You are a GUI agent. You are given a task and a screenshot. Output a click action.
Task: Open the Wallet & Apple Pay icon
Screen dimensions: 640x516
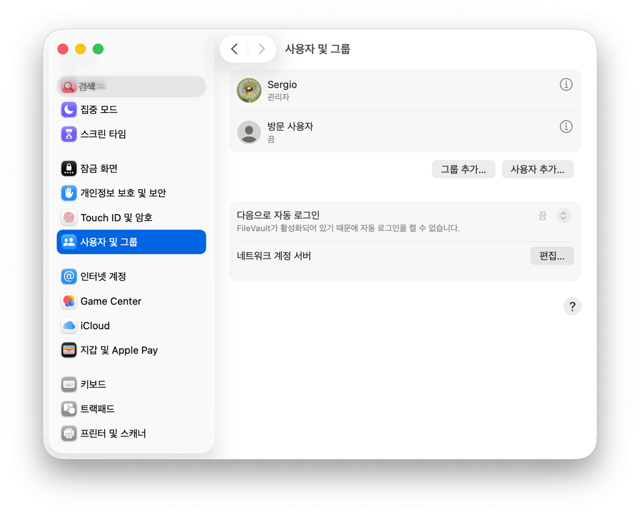pos(69,350)
